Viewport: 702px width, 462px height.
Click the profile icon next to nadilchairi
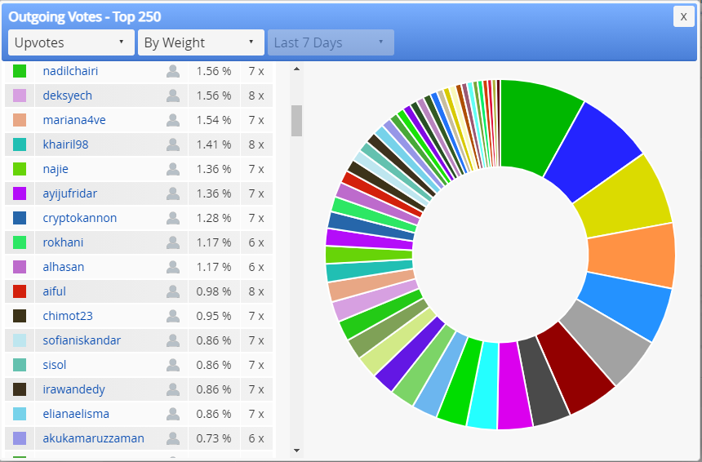[173, 71]
